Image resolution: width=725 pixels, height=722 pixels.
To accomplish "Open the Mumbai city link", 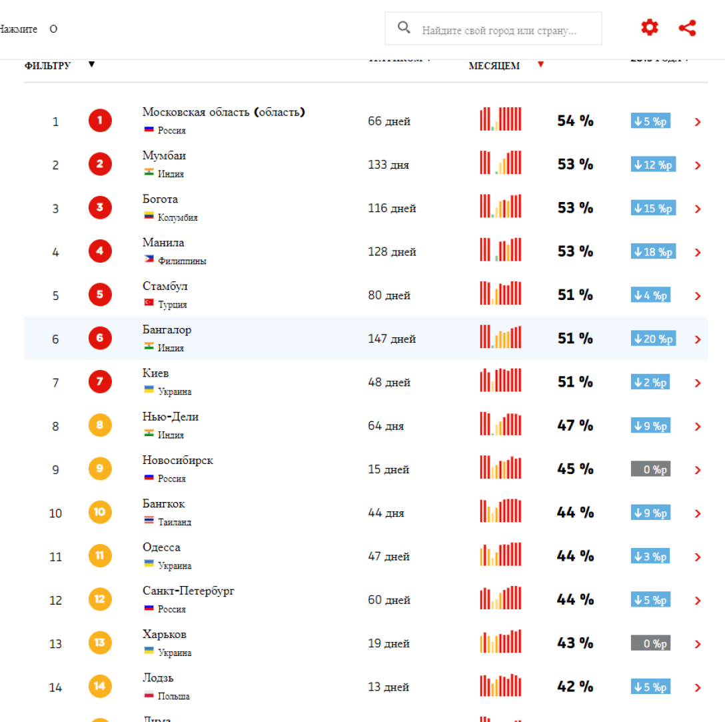I will click(x=164, y=155).
